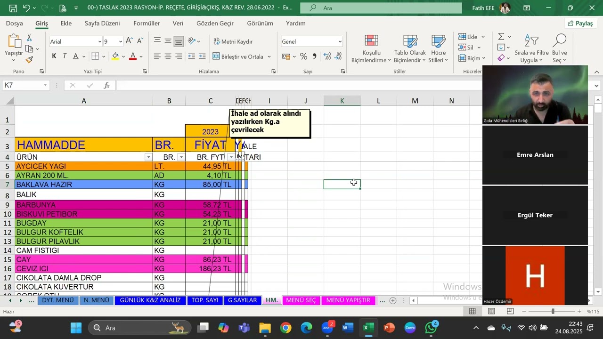This screenshot has height=339, width=603.
Task: Center text horizontally
Action: tap(168, 56)
